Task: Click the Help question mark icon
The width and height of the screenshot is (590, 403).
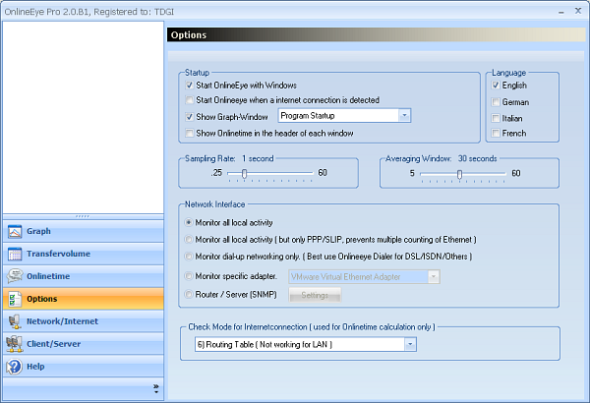Action: [x=15, y=367]
